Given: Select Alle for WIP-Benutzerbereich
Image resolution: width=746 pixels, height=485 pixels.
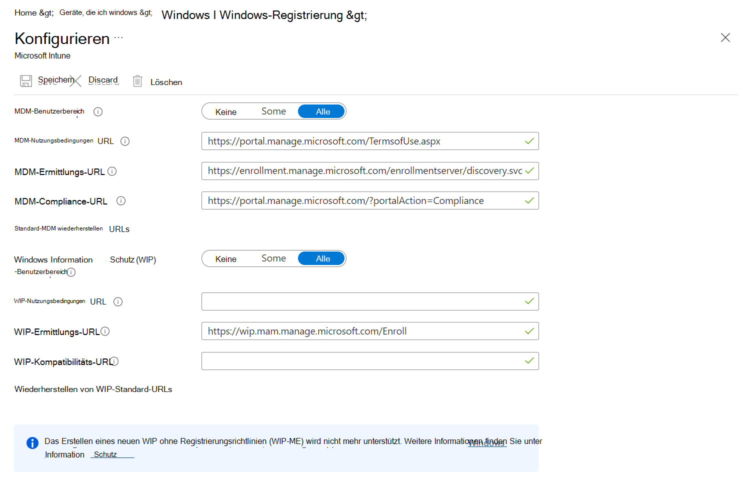Looking at the screenshot, I should tap(322, 259).
